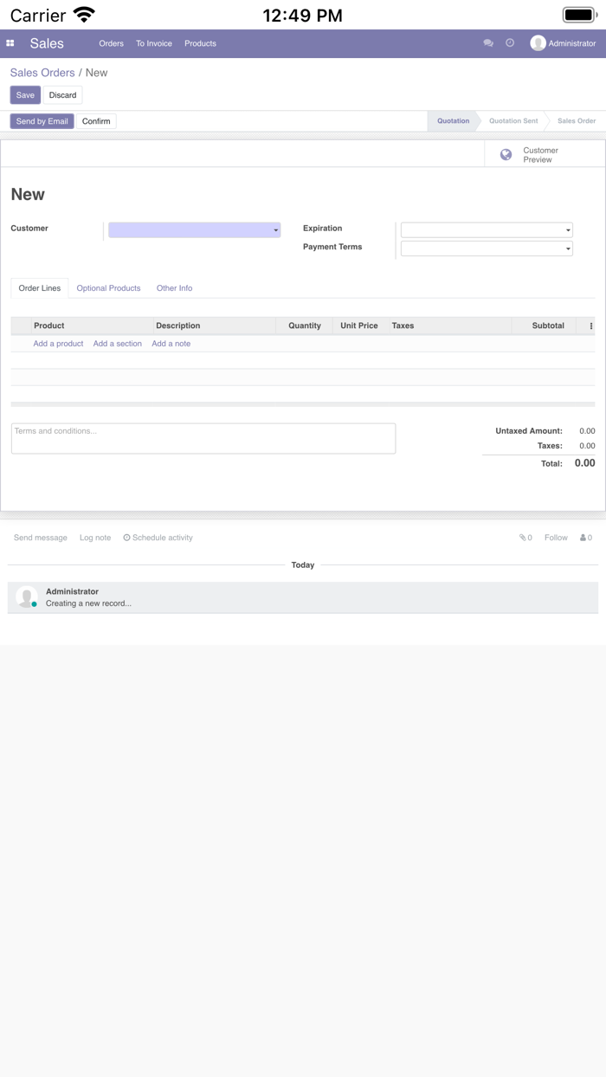This screenshot has width=606, height=1077.
Task: Click Add a product link
Action: click(x=58, y=344)
